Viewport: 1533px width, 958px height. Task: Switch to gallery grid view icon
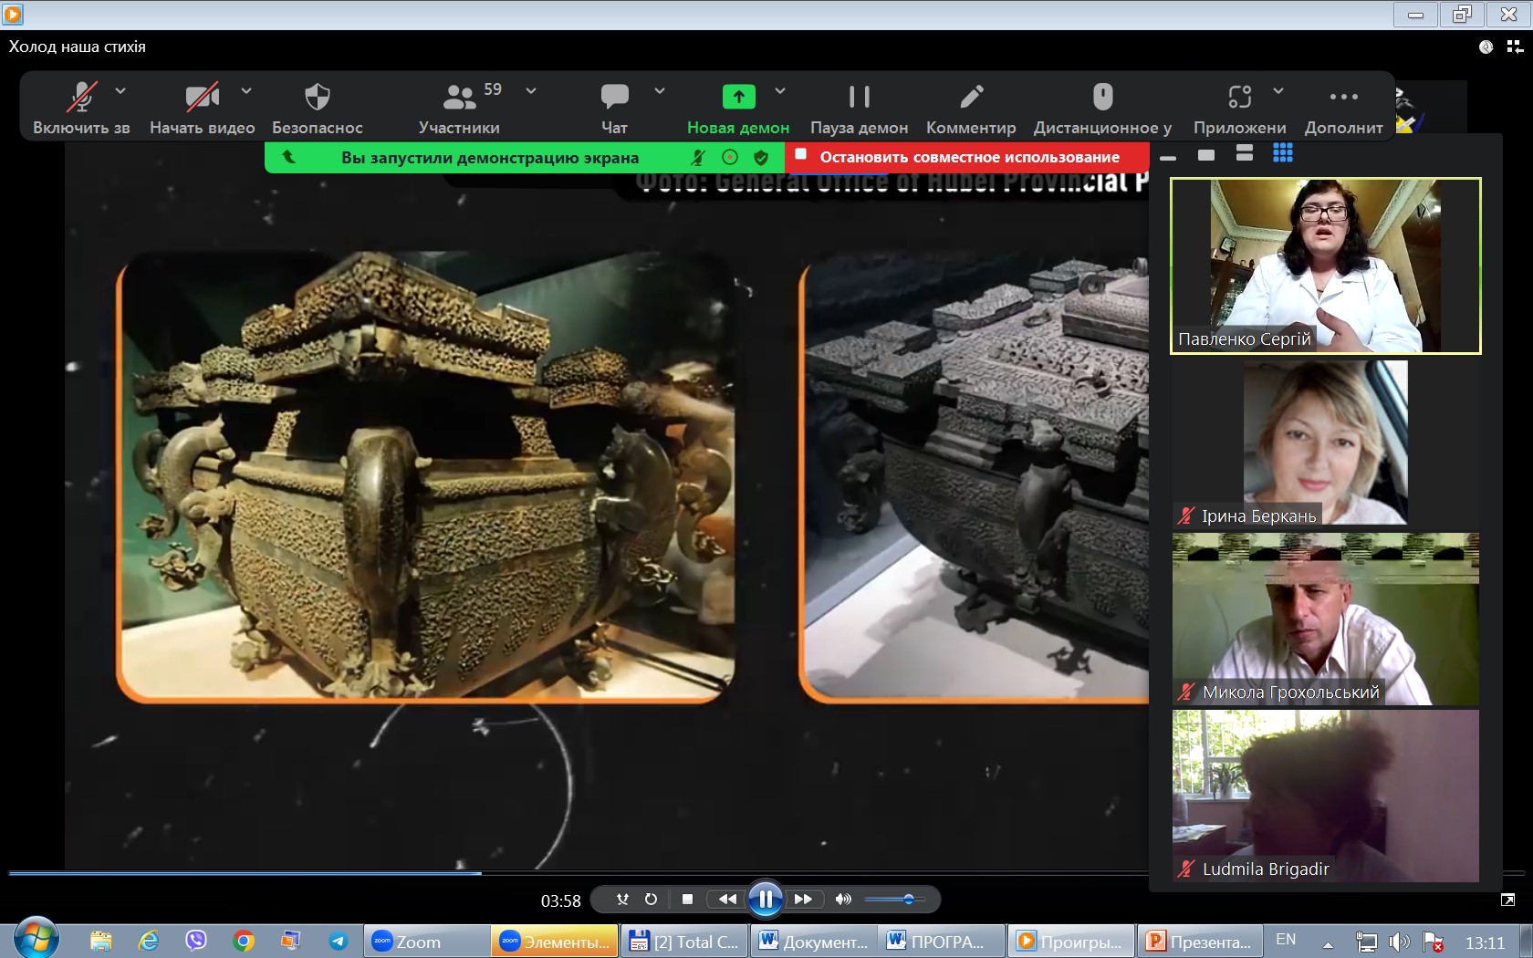tap(1282, 153)
